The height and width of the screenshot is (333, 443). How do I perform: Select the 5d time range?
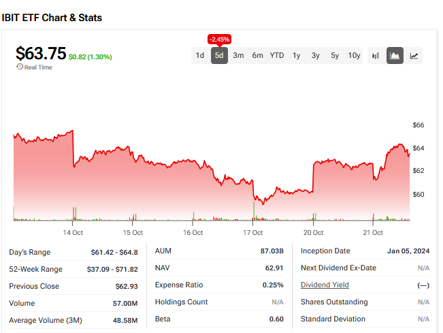click(x=219, y=56)
